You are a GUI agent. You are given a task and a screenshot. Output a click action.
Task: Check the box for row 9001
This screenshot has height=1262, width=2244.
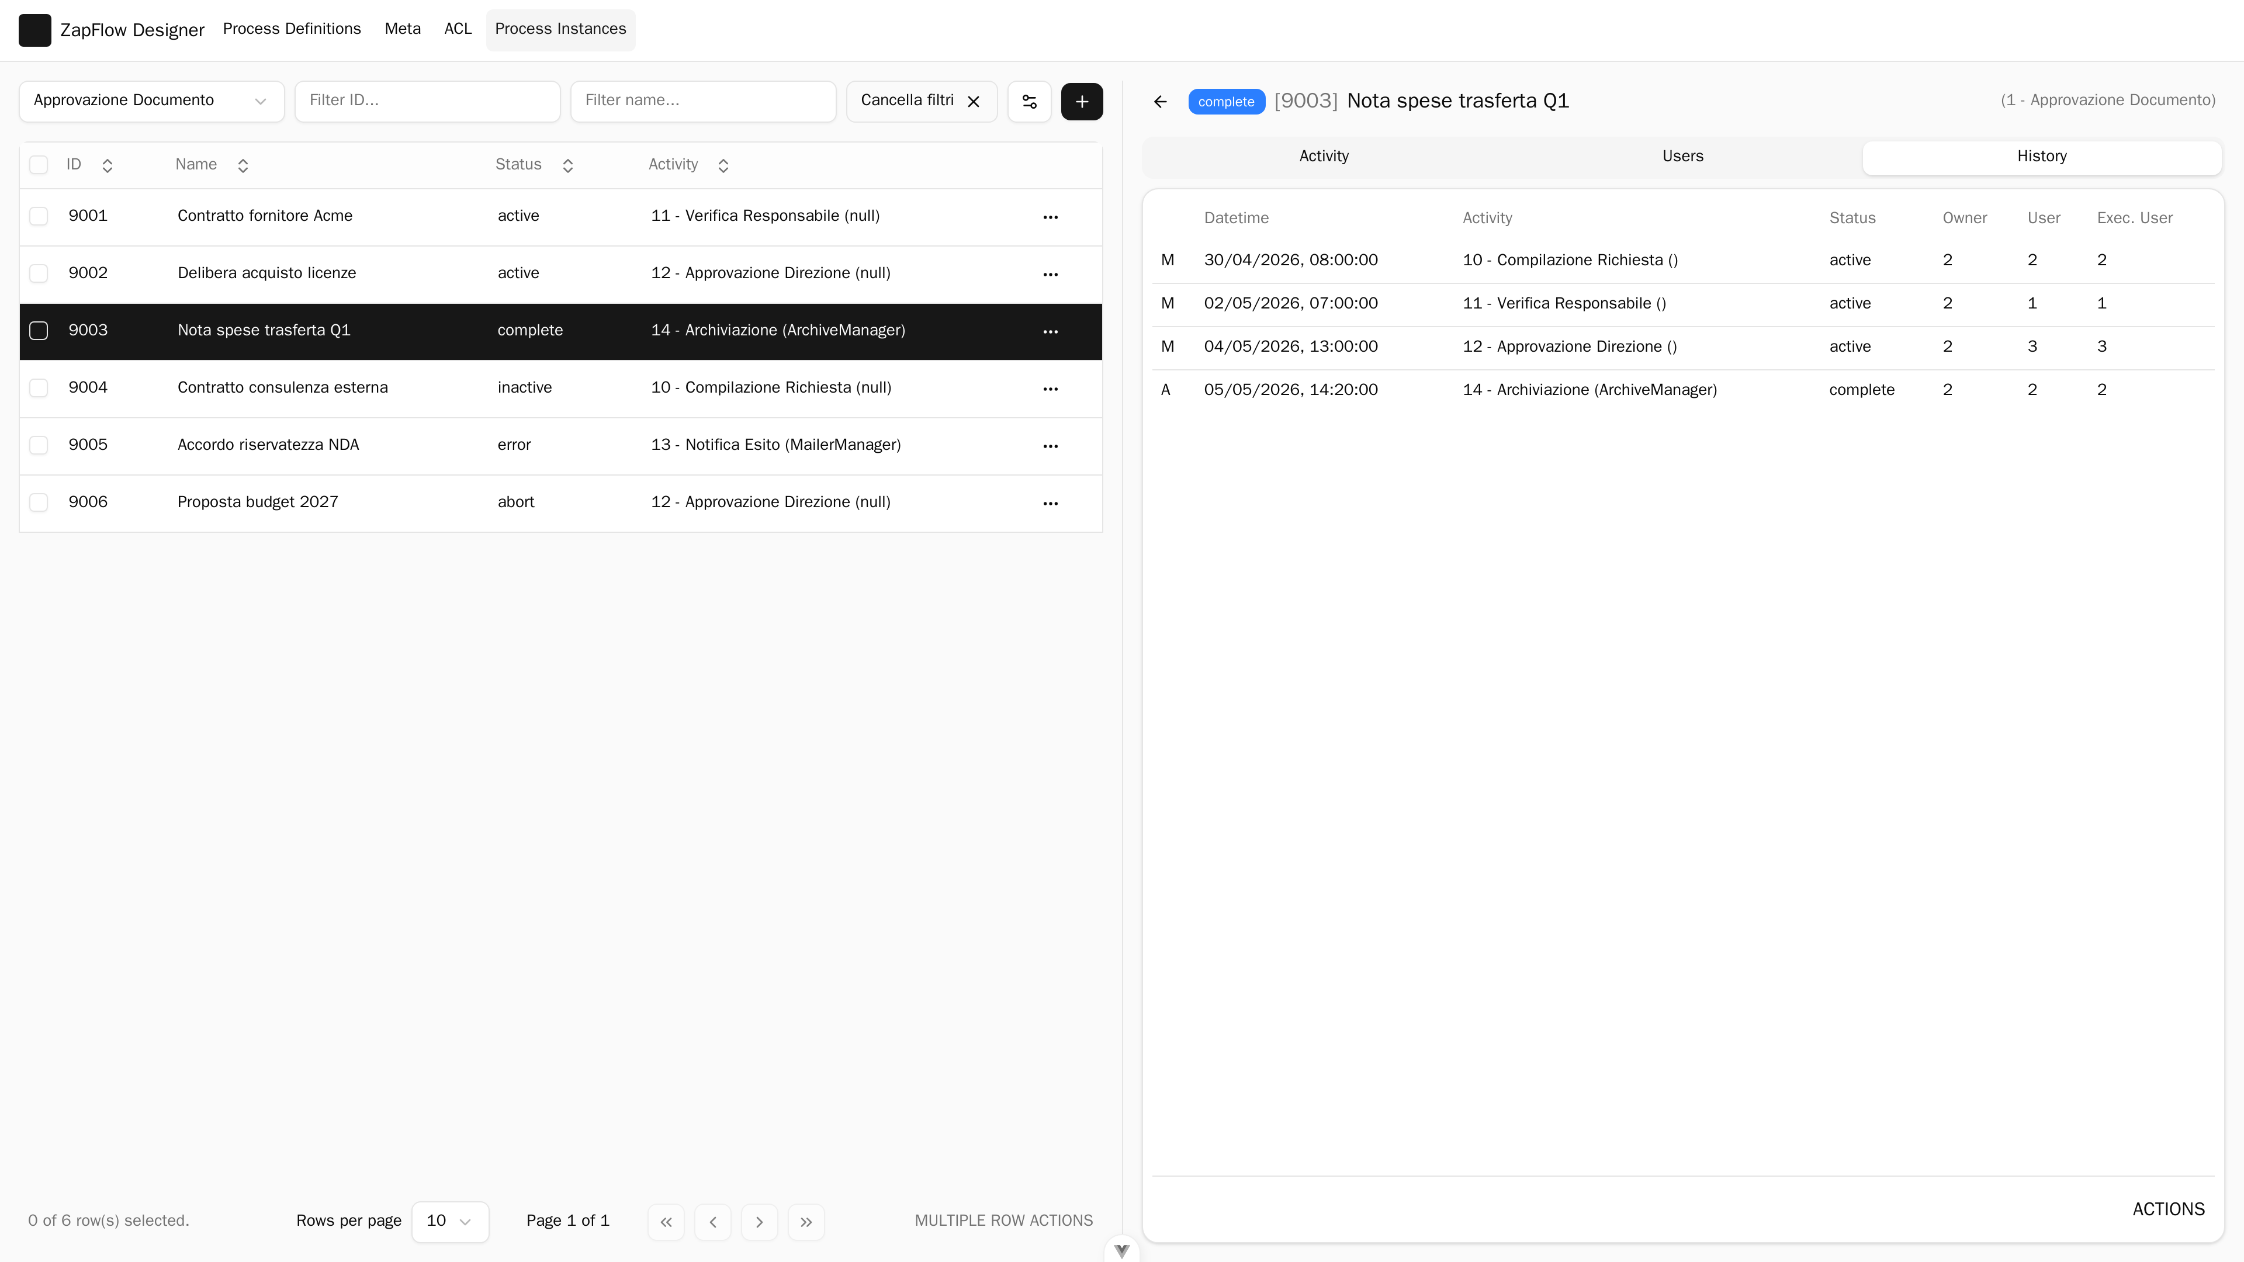(39, 216)
